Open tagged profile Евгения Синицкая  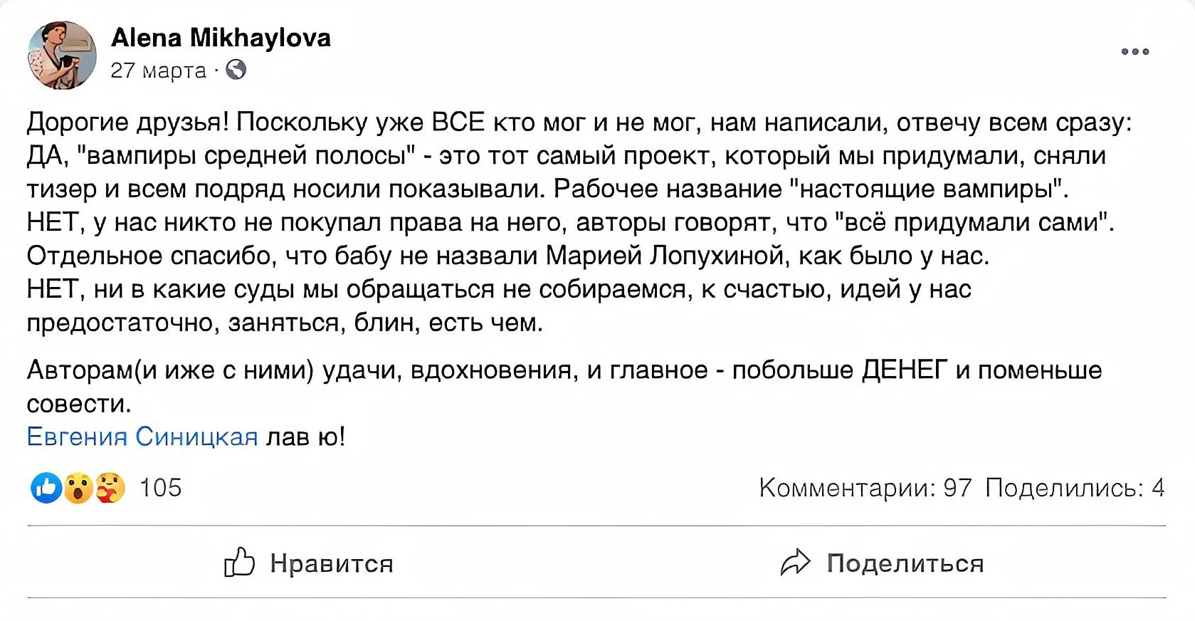coord(142,437)
